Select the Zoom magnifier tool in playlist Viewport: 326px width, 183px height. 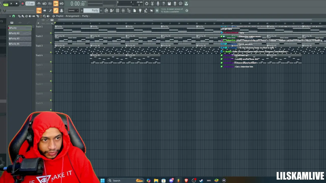coord(44,16)
